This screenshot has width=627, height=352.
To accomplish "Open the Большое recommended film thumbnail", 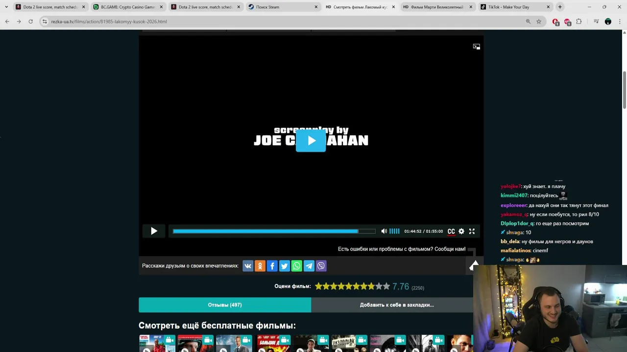I will pos(274,343).
